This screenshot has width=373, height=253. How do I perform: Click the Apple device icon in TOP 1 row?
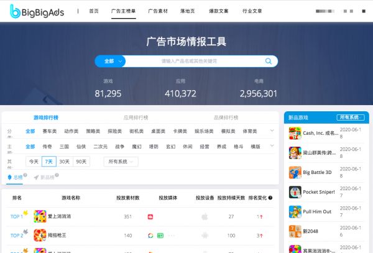click(x=205, y=216)
